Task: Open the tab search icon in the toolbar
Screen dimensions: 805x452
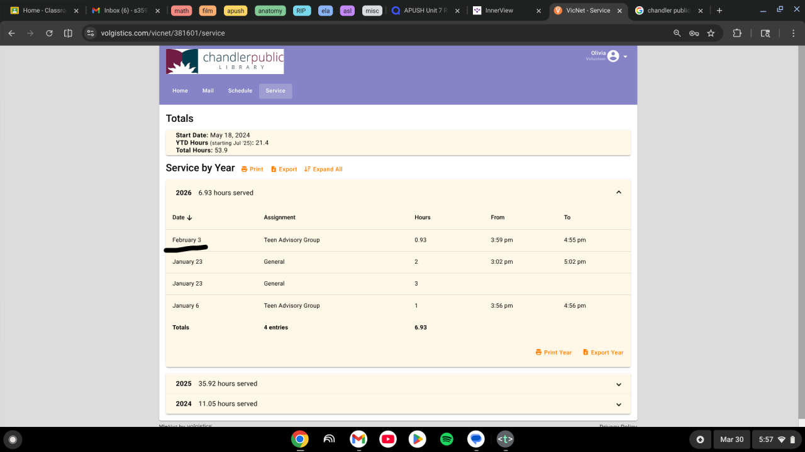Action: pos(765,33)
